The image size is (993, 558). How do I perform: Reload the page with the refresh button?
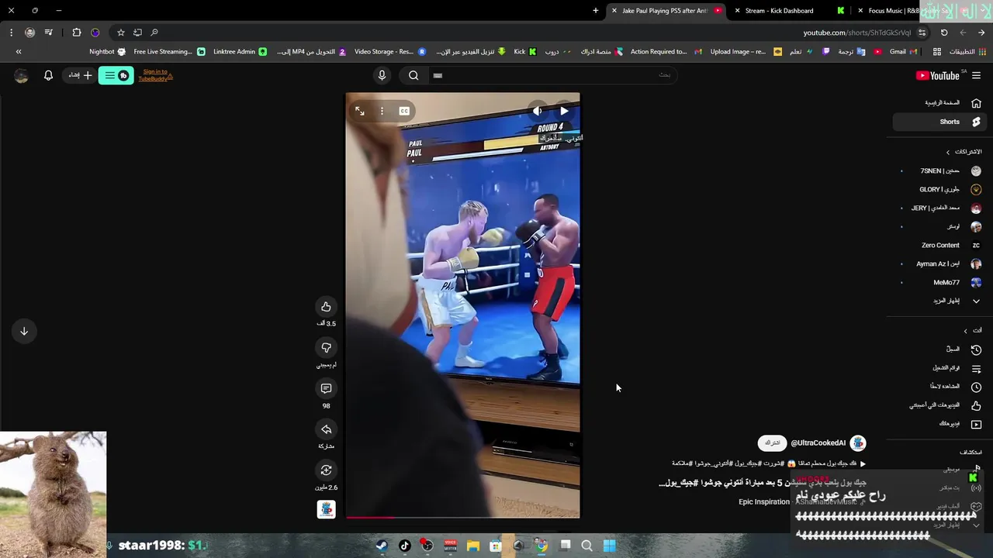(x=944, y=33)
